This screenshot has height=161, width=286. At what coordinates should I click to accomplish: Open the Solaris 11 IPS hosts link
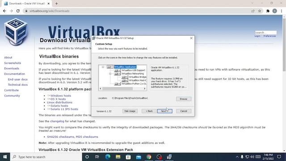click(64, 109)
